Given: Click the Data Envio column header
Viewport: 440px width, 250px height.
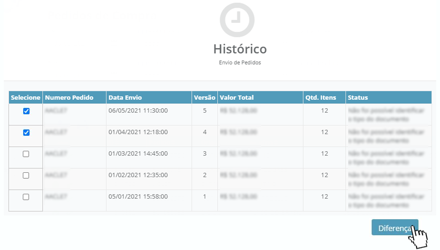Looking at the screenshot, I should 125,97.
